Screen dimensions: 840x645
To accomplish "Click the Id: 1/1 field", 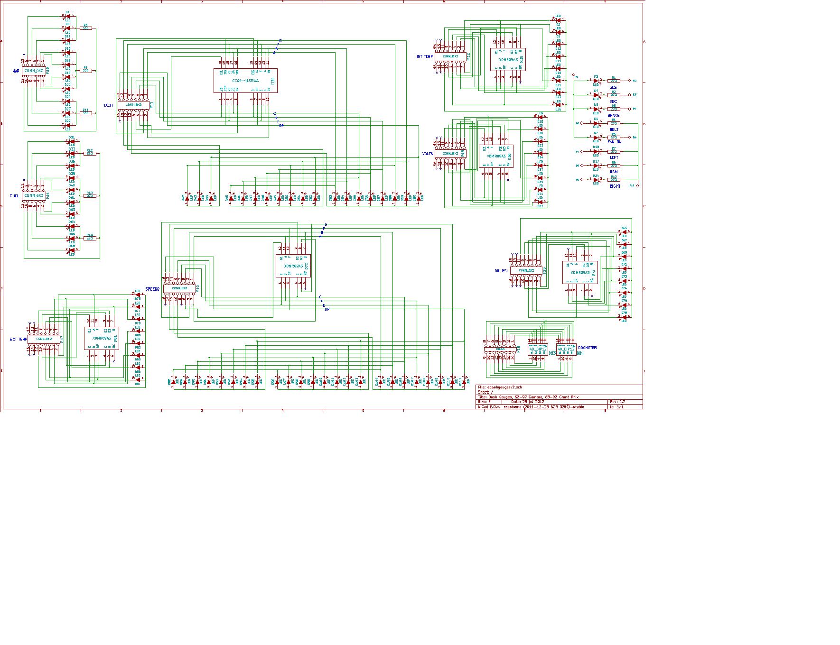I will tap(616, 406).
